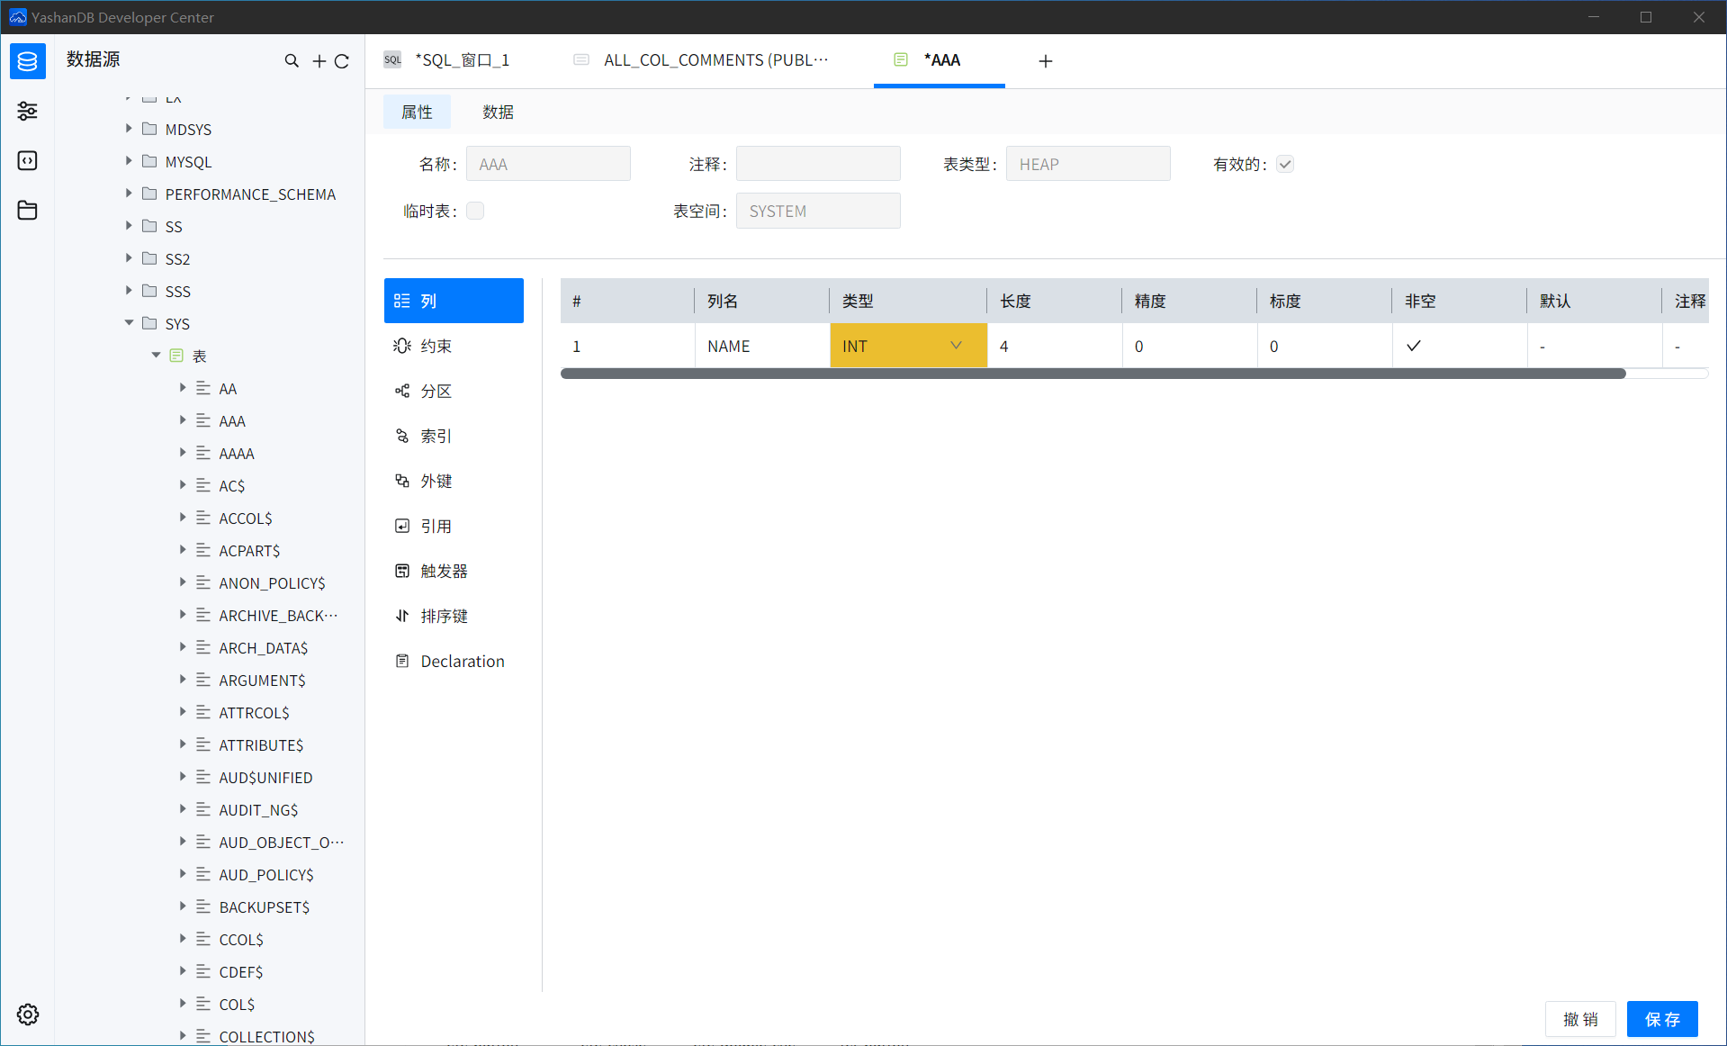
Task: Click the 保存 button
Action: (1661, 1019)
